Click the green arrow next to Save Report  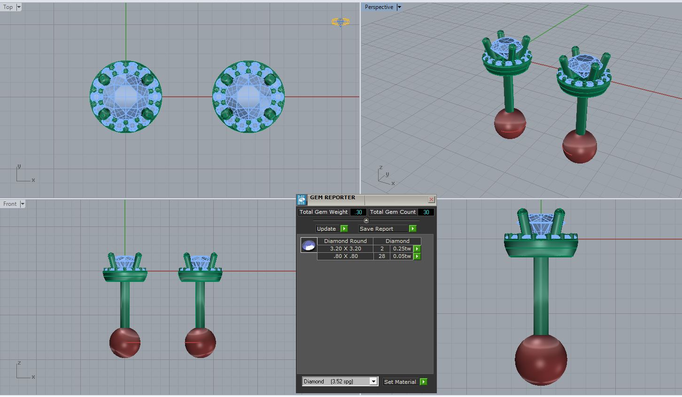pos(412,229)
